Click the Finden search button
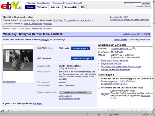155x116 pixels. pyautogui.click(x=146, y=4)
